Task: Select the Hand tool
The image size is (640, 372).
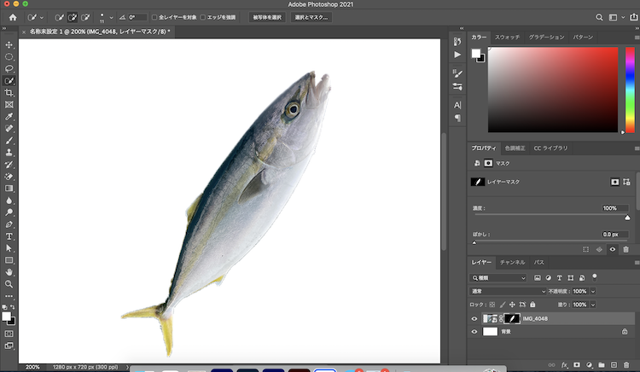Action: [9, 272]
